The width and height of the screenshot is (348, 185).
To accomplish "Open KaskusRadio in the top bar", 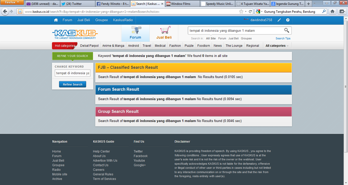I will coord(123,20).
